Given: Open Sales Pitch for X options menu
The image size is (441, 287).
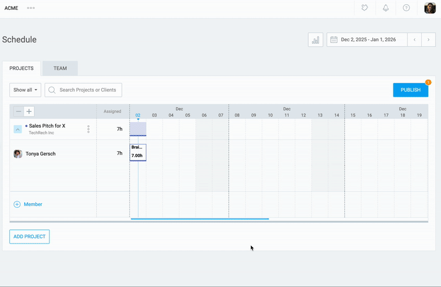Looking at the screenshot, I should tap(88, 129).
